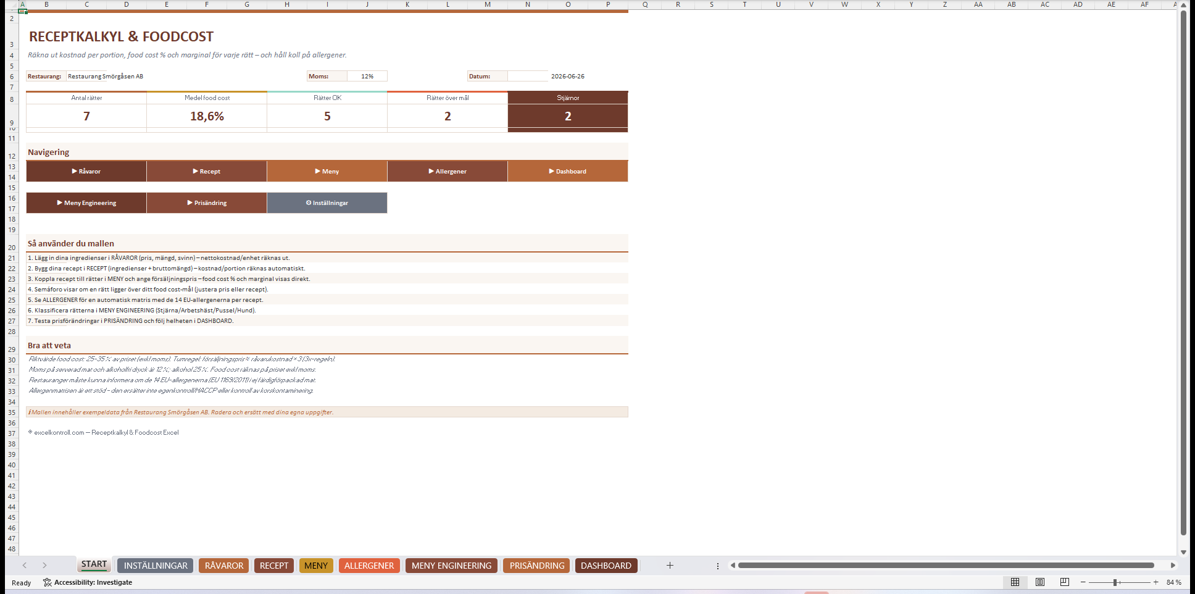
Task: Select the Rätter OK value 5
Action: pyautogui.click(x=327, y=116)
